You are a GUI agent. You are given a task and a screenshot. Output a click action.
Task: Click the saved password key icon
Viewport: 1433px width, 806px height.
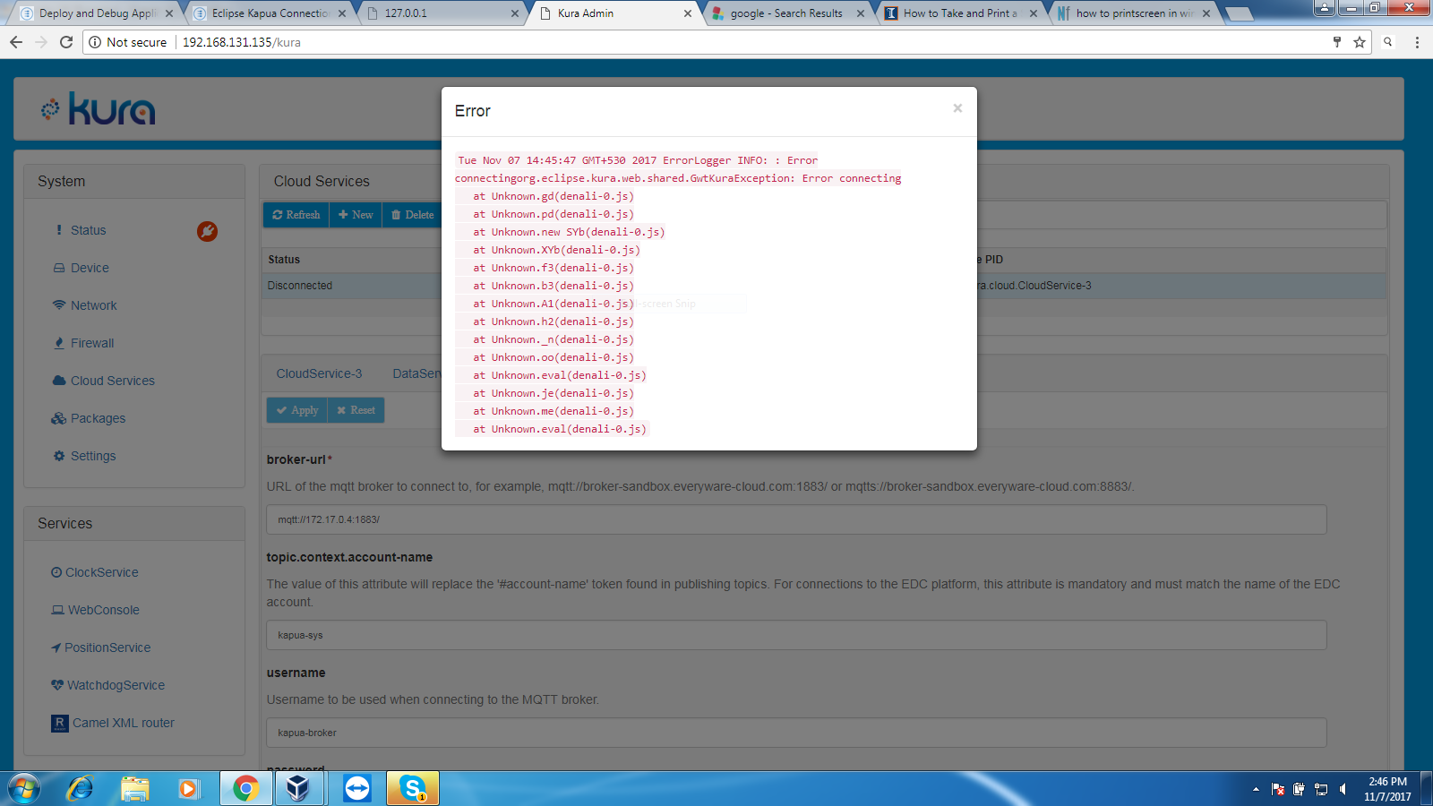coord(1337,42)
